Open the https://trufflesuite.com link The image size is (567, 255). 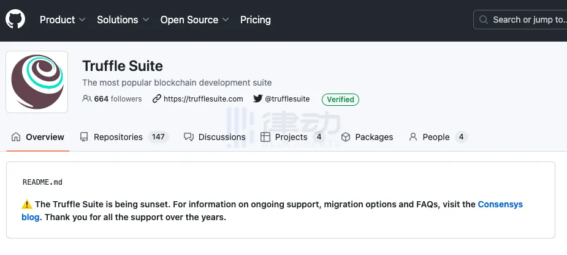tap(204, 99)
